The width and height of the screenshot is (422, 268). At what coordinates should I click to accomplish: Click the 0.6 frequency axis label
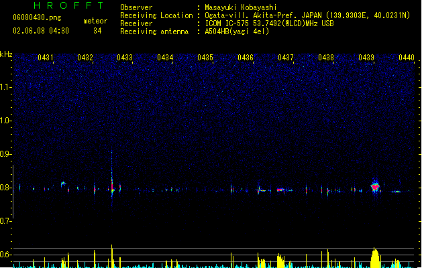(x=6, y=255)
